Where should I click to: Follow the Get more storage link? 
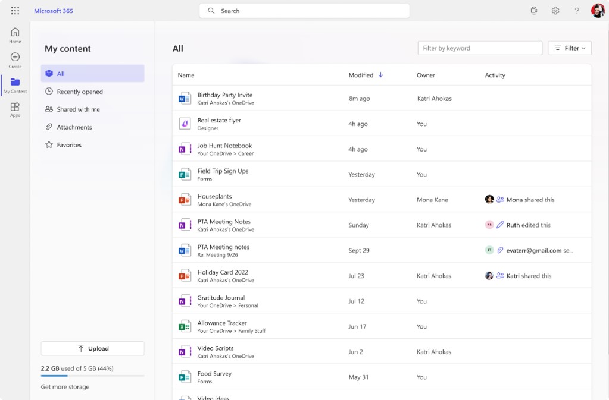(64, 387)
